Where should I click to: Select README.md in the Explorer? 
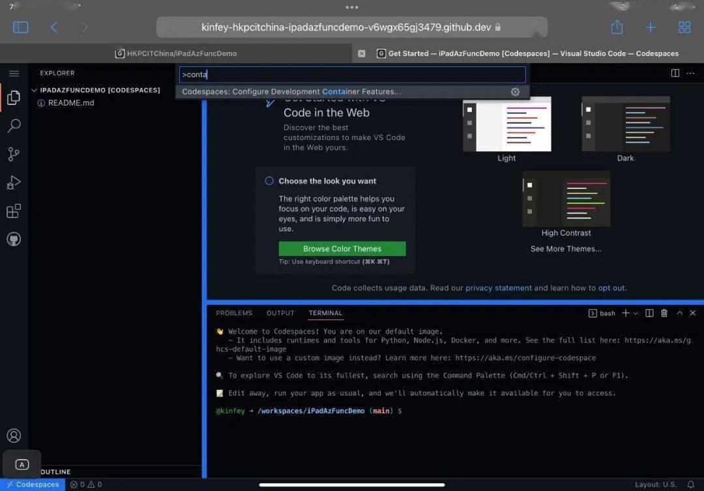[x=71, y=102]
